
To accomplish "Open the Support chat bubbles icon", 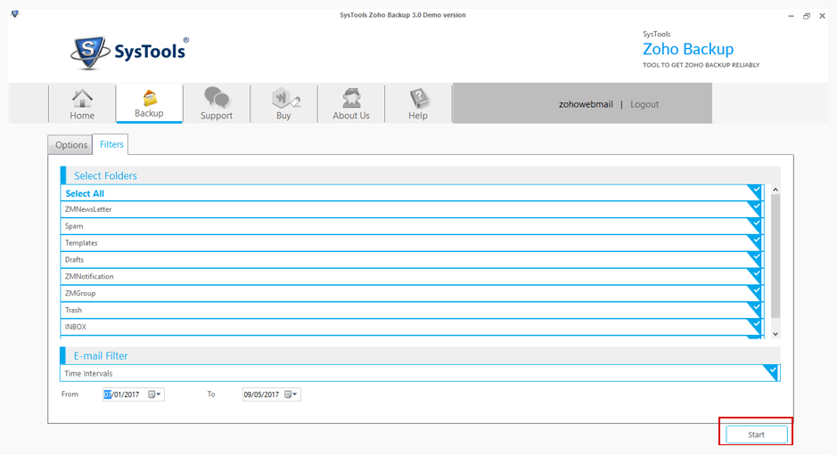I will tap(217, 98).
